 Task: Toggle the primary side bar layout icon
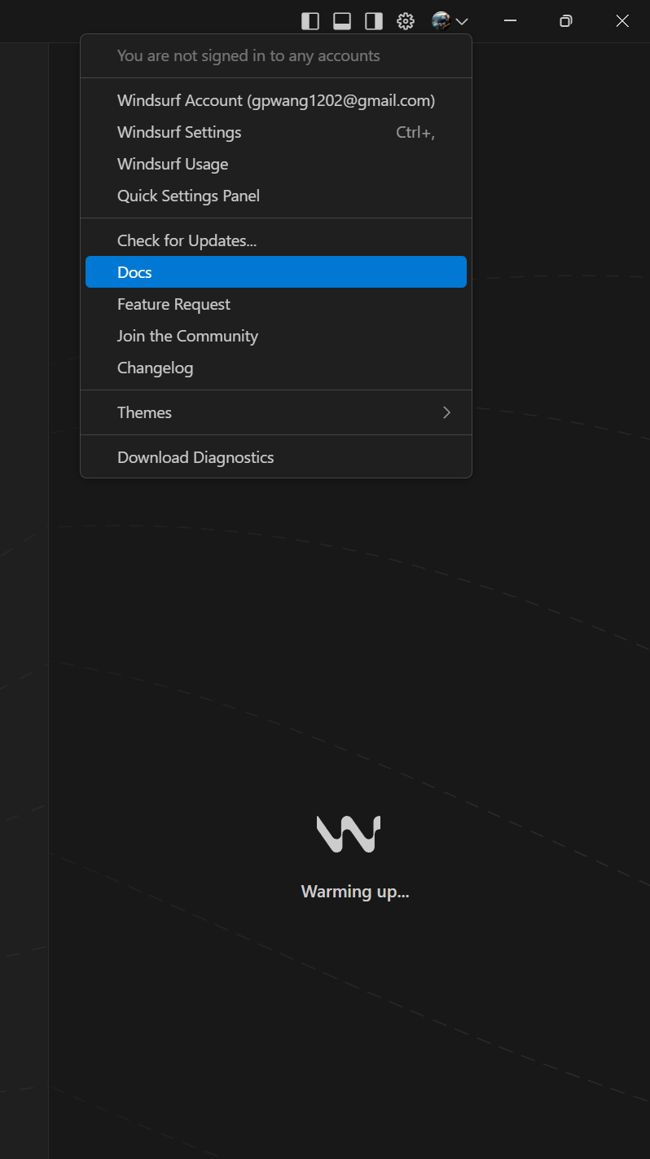(x=310, y=21)
